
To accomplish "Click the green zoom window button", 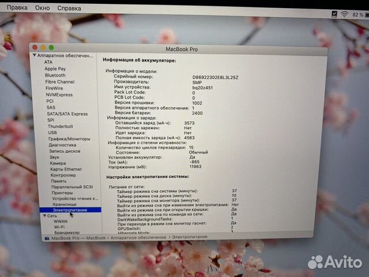I will coord(51,47).
